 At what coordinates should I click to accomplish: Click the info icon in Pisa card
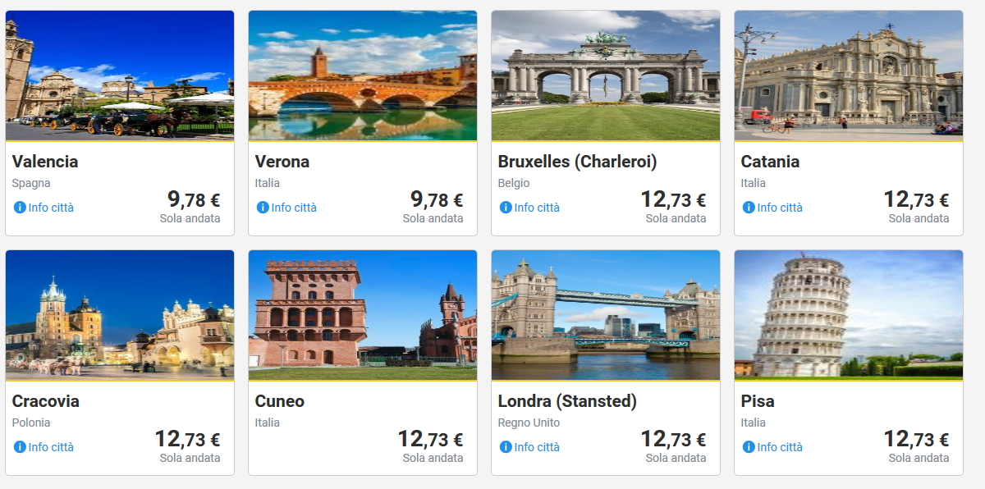(749, 447)
